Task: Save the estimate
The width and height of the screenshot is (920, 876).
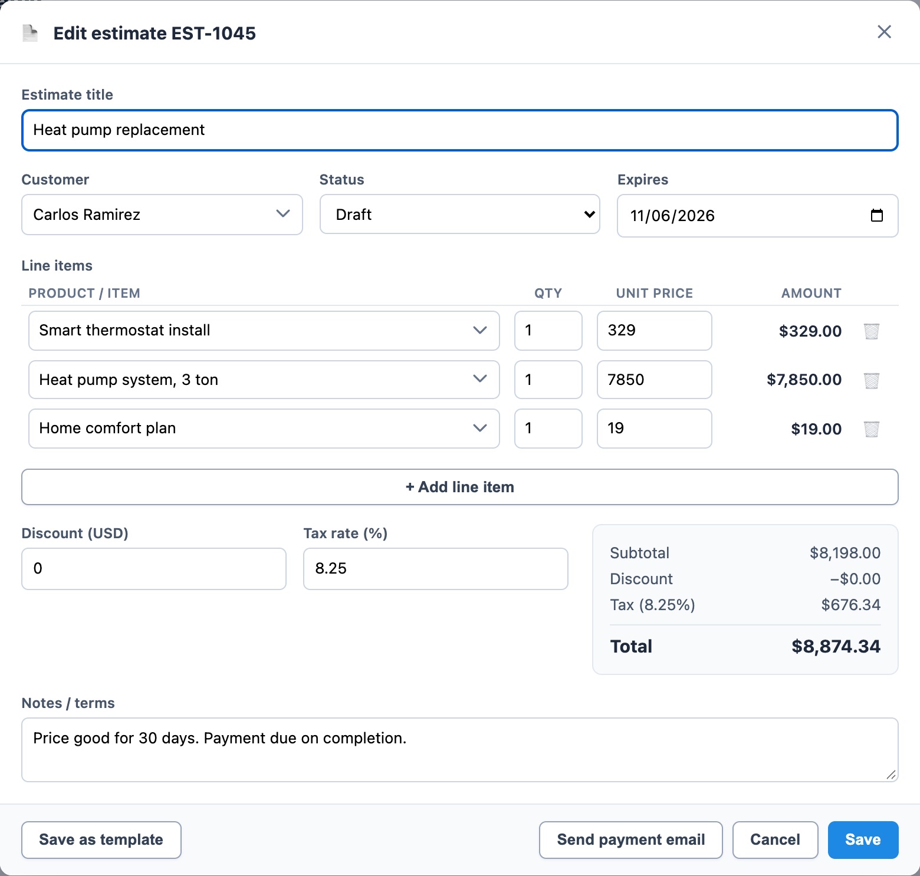Action: (863, 840)
